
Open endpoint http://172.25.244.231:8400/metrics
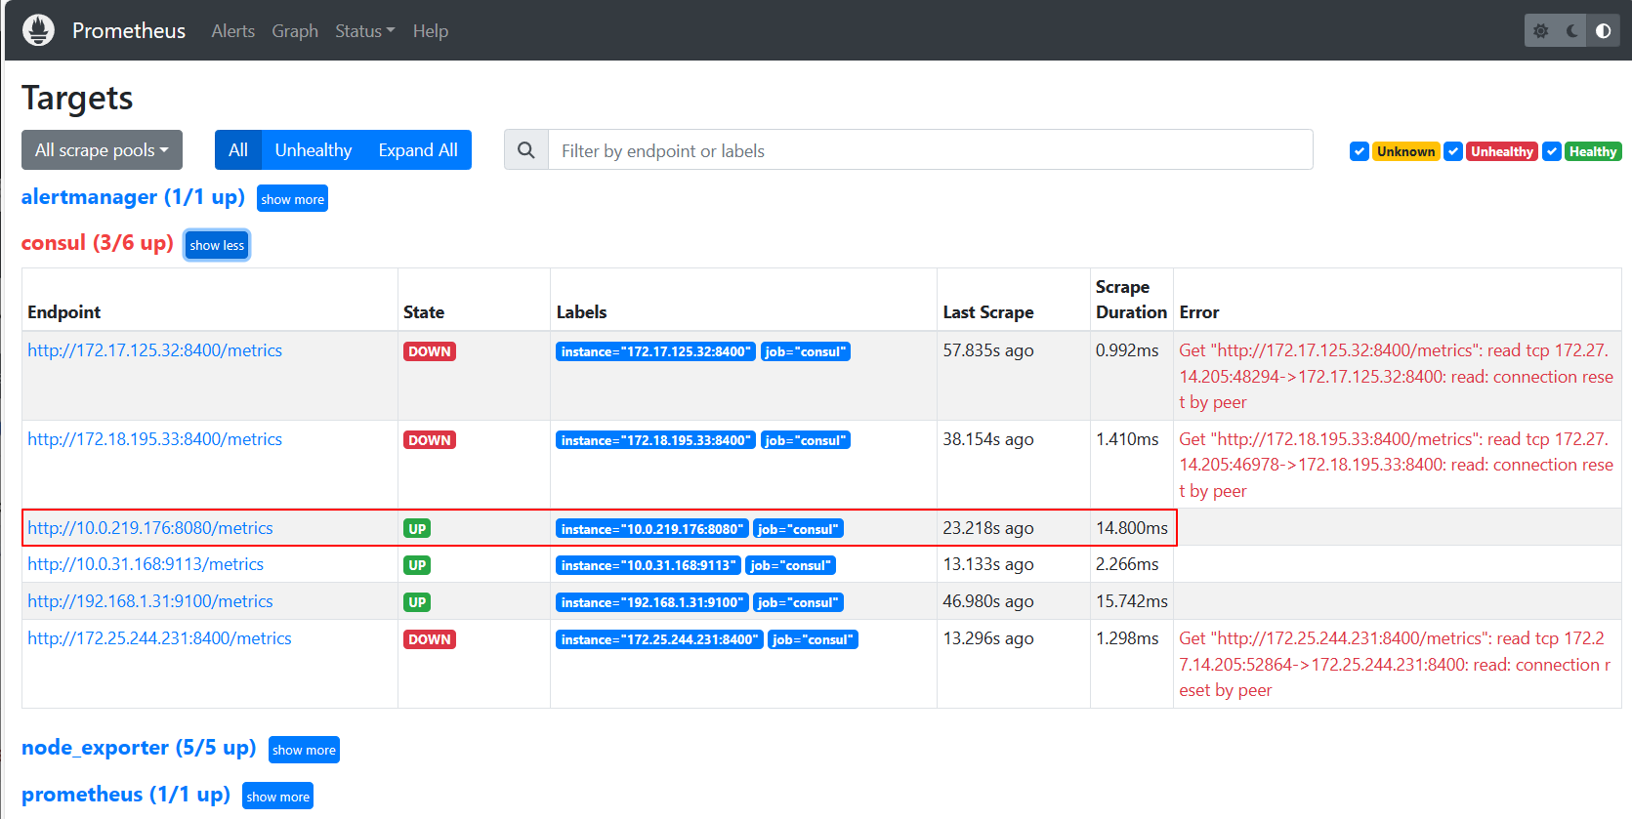tap(159, 638)
